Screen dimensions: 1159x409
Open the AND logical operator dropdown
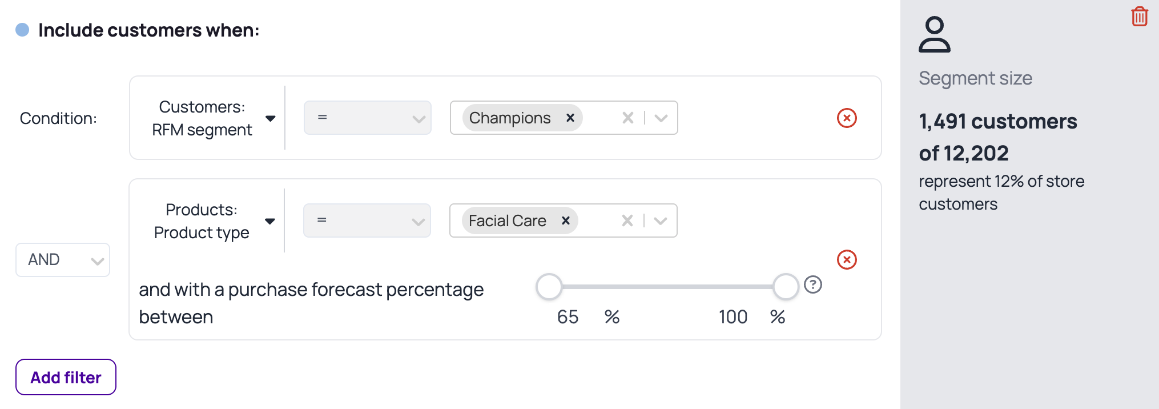[63, 260]
